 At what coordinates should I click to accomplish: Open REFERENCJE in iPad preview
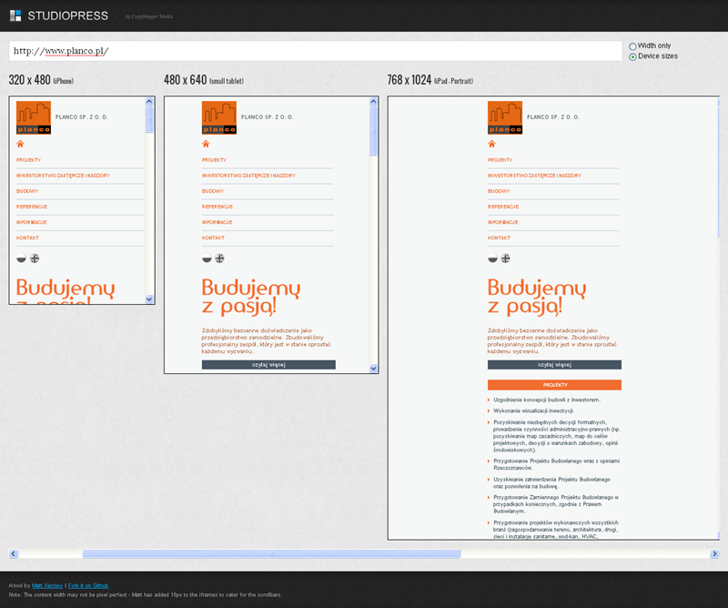[503, 207]
